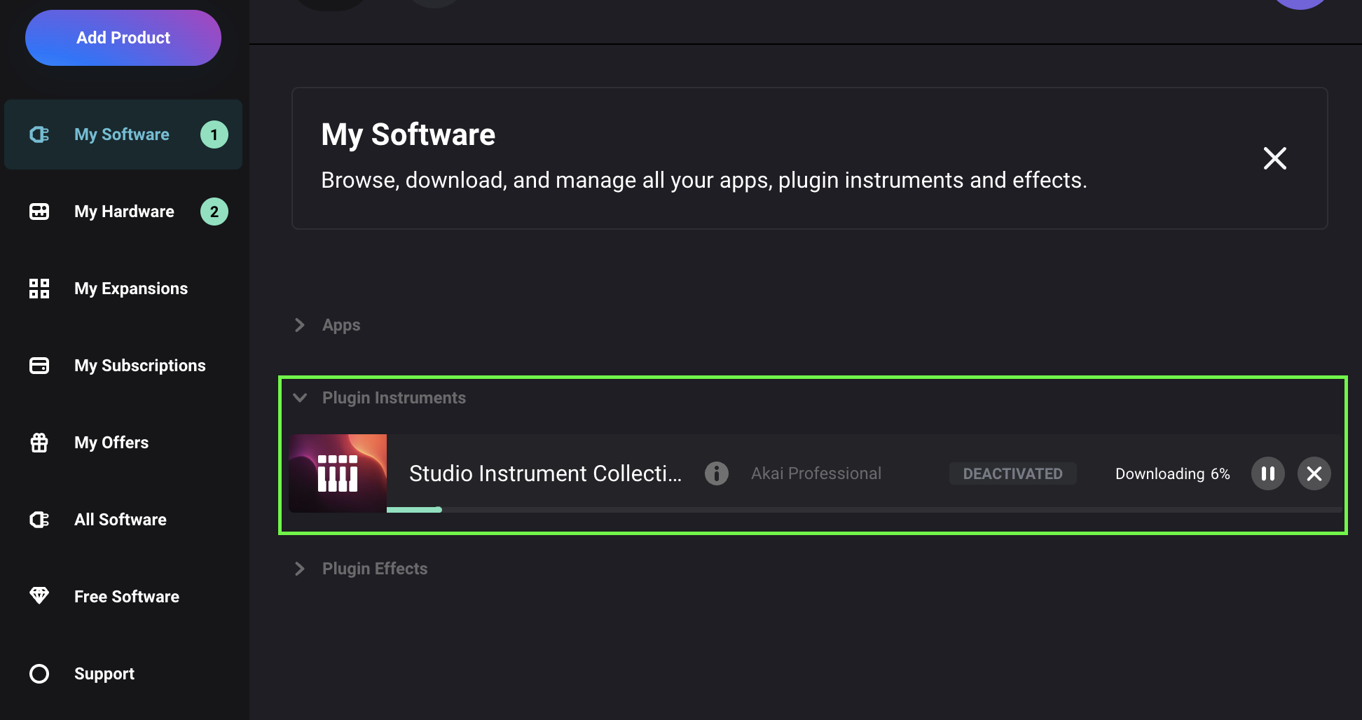This screenshot has width=1362, height=720.
Task: Click the Support circle icon
Action: click(x=39, y=674)
